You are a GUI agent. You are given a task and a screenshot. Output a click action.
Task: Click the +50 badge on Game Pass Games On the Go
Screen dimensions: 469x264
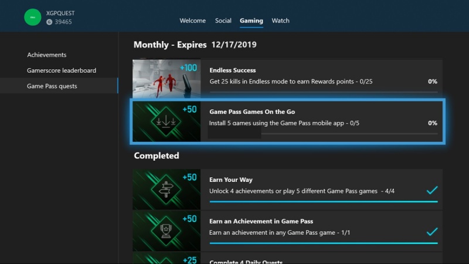tap(189, 109)
